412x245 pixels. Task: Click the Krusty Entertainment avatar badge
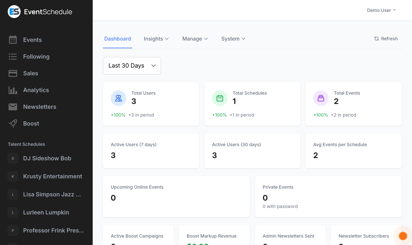pos(13,176)
